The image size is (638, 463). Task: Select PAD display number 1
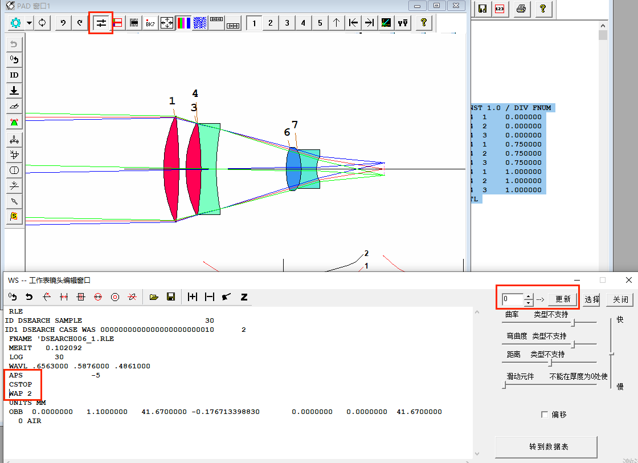click(254, 23)
